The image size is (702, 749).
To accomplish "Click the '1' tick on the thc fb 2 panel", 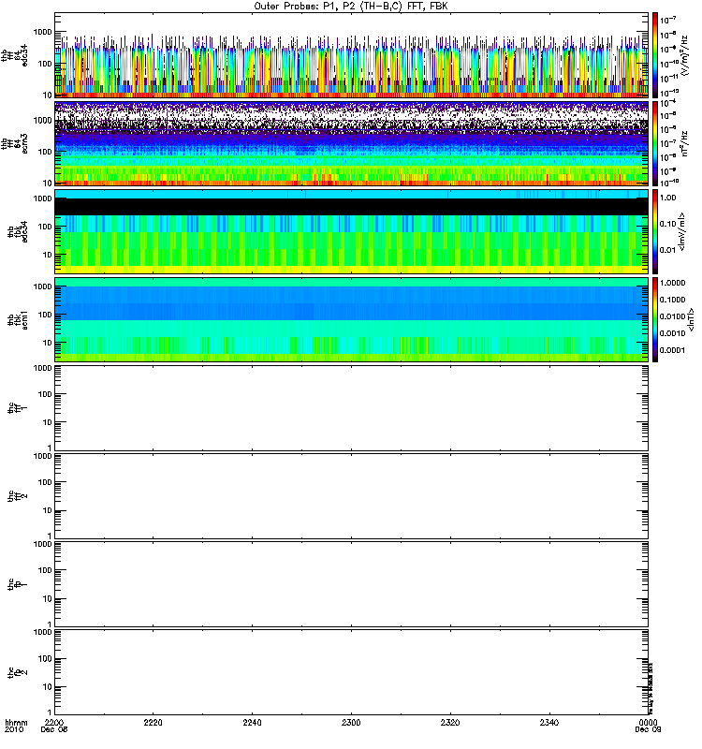I will point(50,712).
